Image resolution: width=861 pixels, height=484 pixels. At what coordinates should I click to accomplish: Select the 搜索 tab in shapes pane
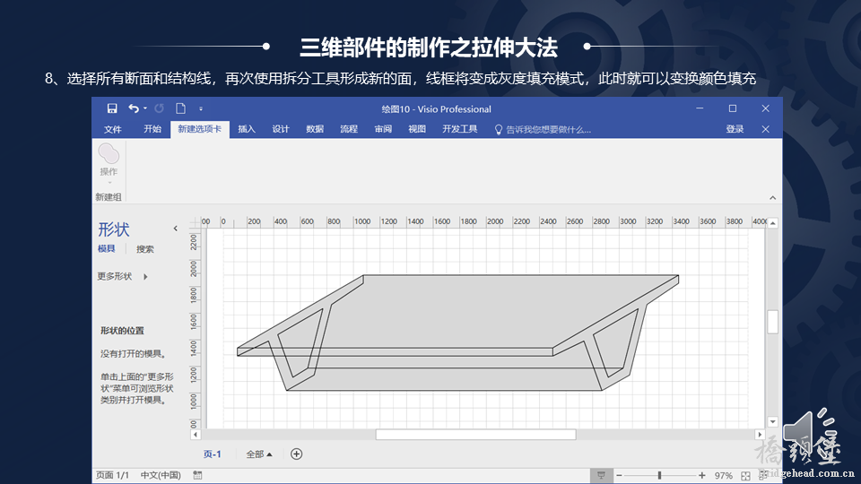(145, 249)
